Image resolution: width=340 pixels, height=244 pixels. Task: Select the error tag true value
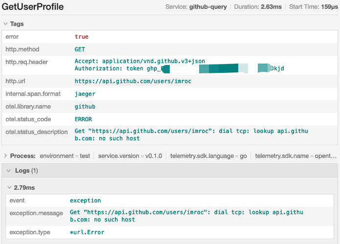pyautogui.click(x=81, y=37)
